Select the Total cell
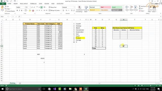Image resolution: width=162 pixels, height=91 pixels. pyautogui.click(x=99, y=48)
